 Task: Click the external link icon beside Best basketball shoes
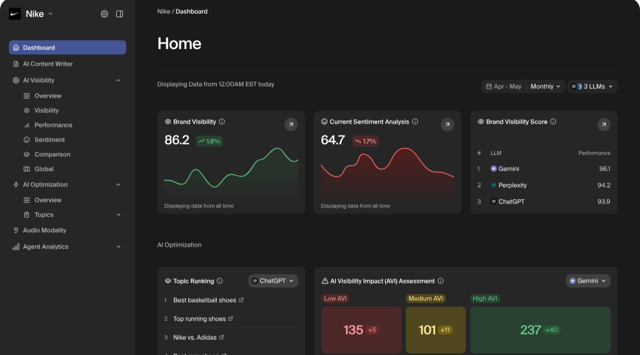click(241, 300)
